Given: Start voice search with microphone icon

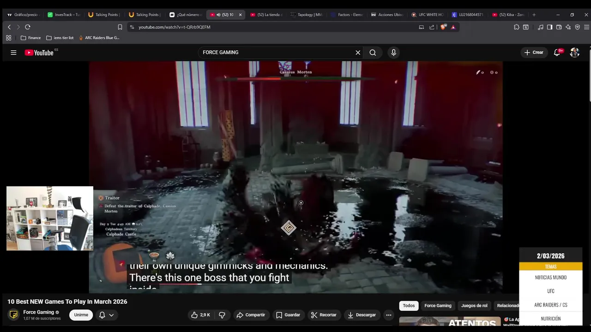Looking at the screenshot, I should (393, 53).
